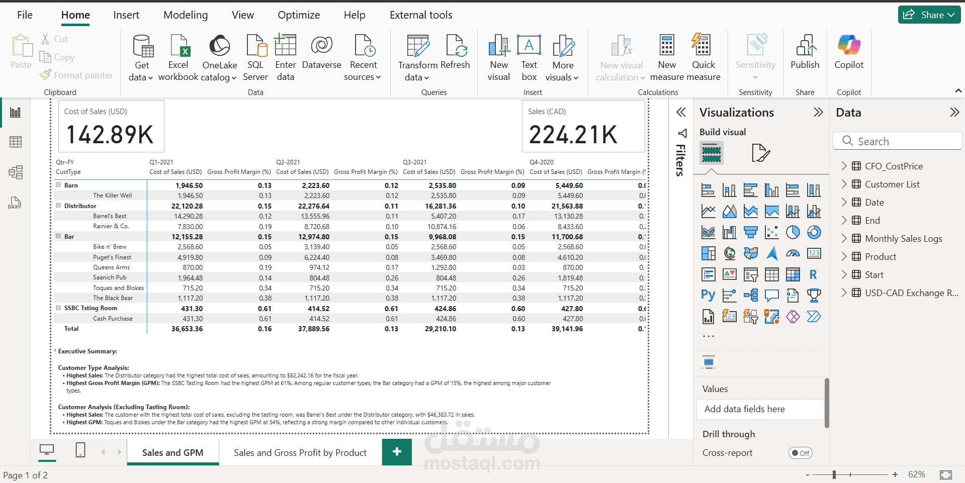Select the globe Map visual
Screen dimensions: 965x483
(x=729, y=253)
